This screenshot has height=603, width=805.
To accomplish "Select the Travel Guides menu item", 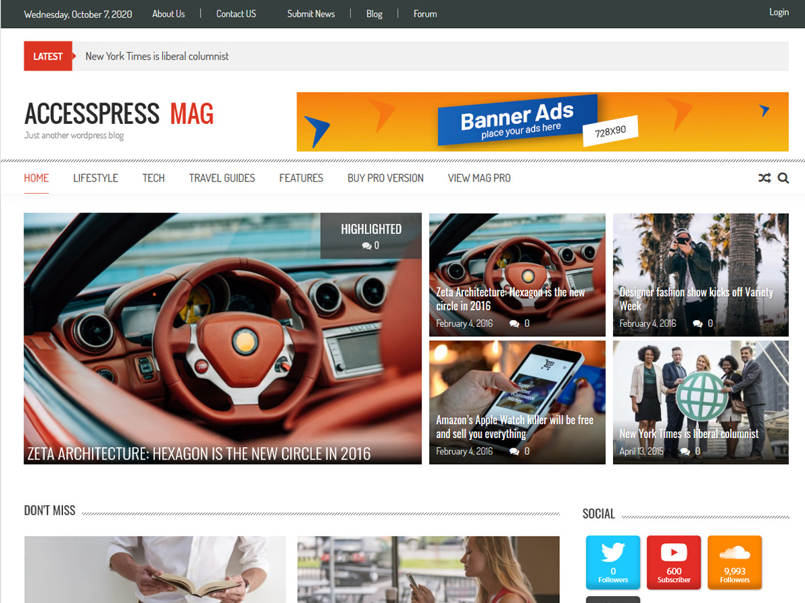I will pyautogui.click(x=222, y=178).
